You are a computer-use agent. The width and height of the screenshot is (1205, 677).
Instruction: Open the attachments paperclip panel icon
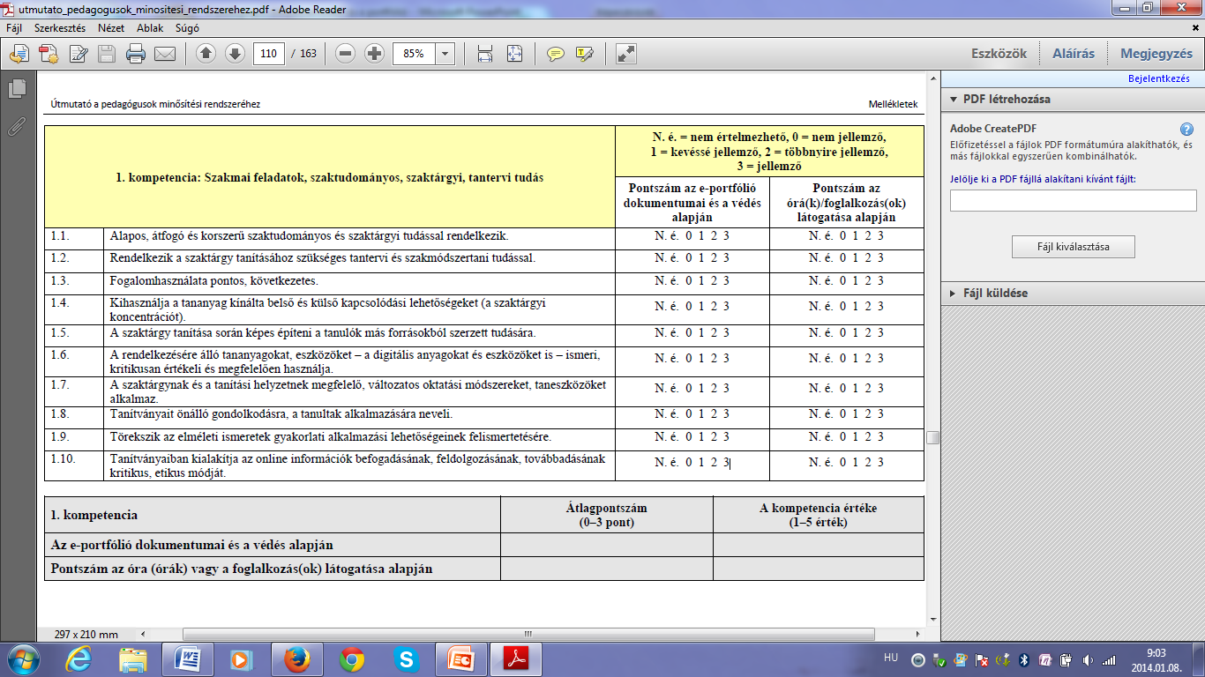pyautogui.click(x=17, y=125)
